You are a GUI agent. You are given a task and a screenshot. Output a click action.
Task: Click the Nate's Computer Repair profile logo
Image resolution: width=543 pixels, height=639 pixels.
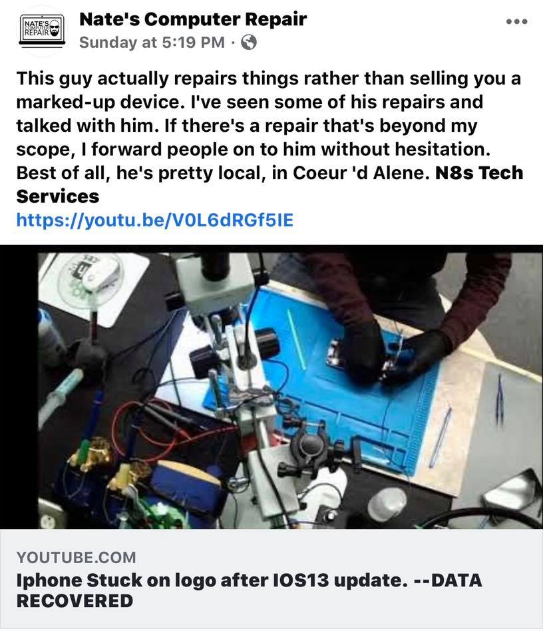click(42, 31)
